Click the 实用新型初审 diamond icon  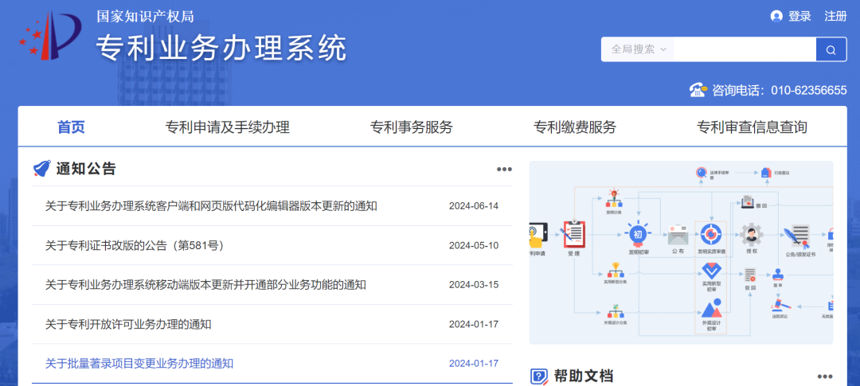711,271
